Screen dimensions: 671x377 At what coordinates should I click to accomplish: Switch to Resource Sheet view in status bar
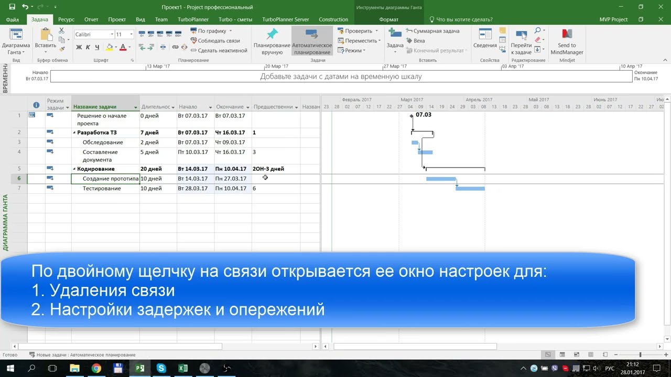[590, 355]
